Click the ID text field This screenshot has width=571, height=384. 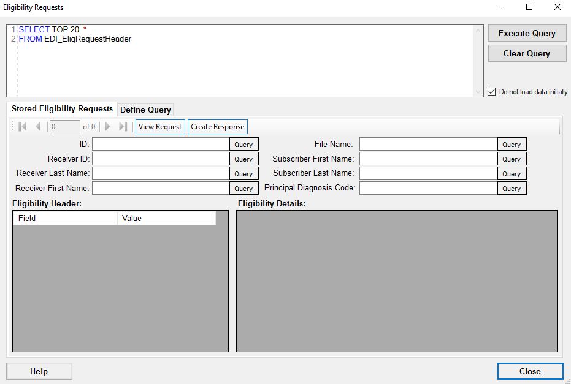click(161, 144)
